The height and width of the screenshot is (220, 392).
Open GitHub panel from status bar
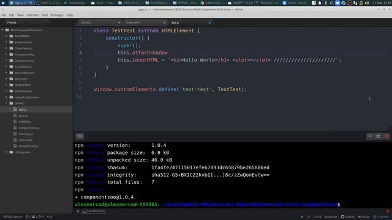tap(347, 217)
